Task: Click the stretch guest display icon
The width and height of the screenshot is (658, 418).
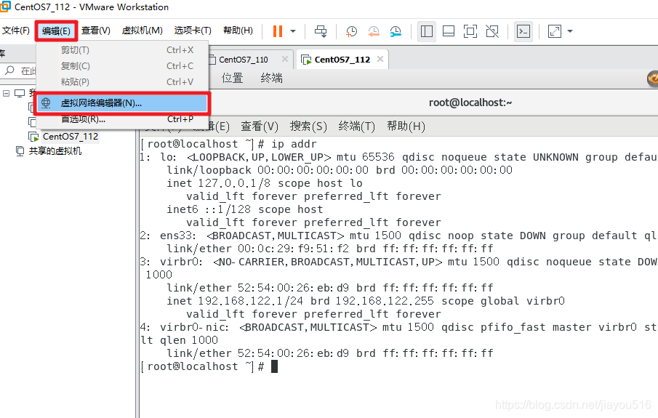Action: point(555,31)
